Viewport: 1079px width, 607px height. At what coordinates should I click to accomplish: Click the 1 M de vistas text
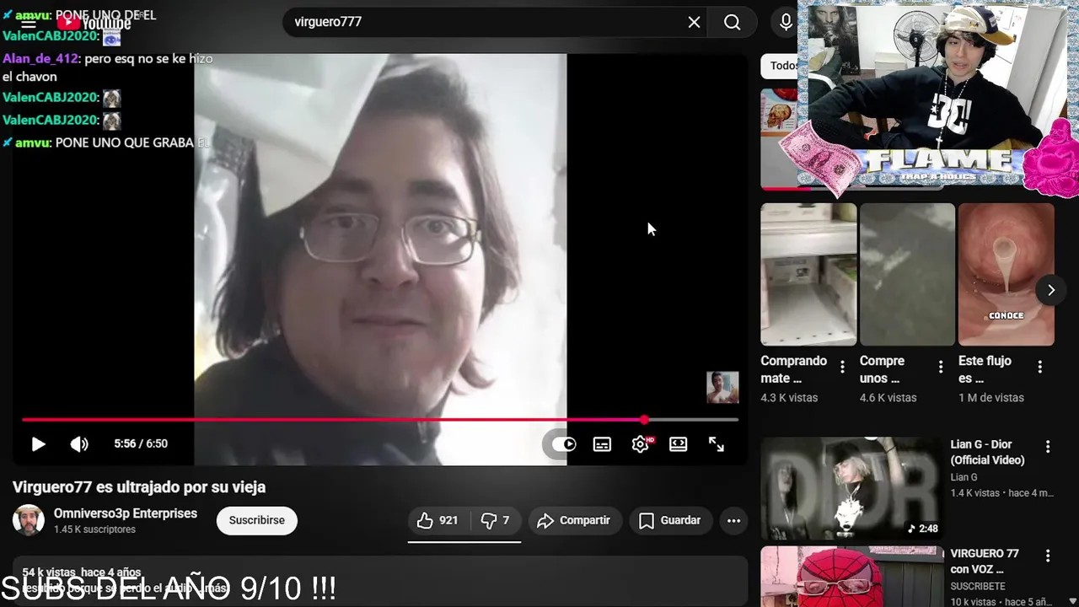coord(991,398)
